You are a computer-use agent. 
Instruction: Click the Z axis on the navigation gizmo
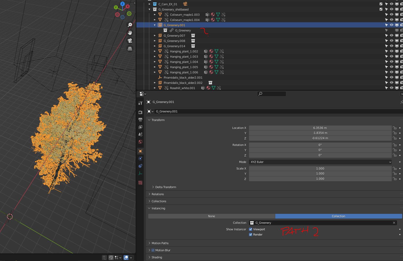[x=123, y=4]
